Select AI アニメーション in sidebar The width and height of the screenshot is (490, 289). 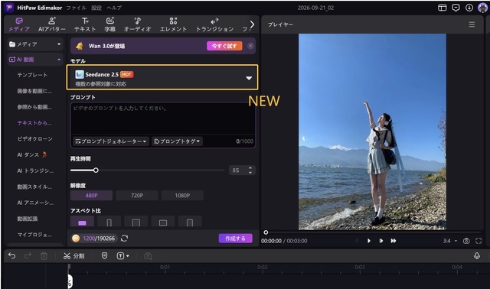coord(35,203)
